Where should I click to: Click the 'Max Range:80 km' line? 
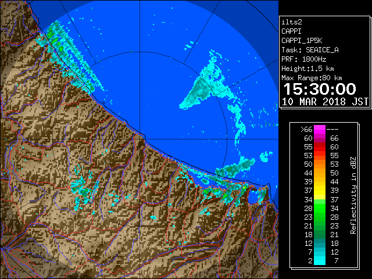coord(312,78)
